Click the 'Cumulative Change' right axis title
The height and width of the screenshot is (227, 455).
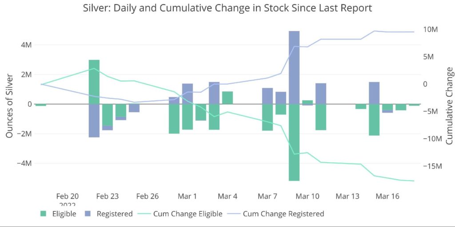pos(449,106)
